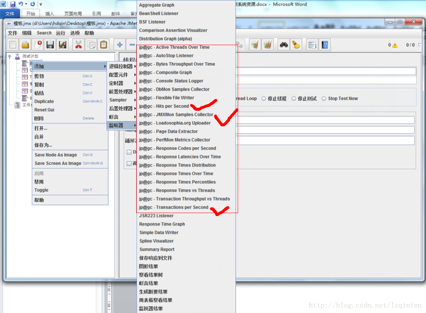Screen dimensions: 426x313
Task: Click the Word undo arrow icon
Action: 20,4
